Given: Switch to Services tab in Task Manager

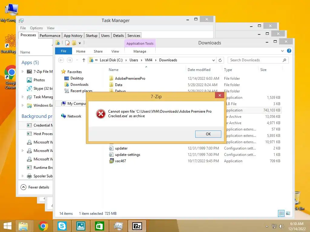Looking at the screenshot, I should [x=134, y=36].
